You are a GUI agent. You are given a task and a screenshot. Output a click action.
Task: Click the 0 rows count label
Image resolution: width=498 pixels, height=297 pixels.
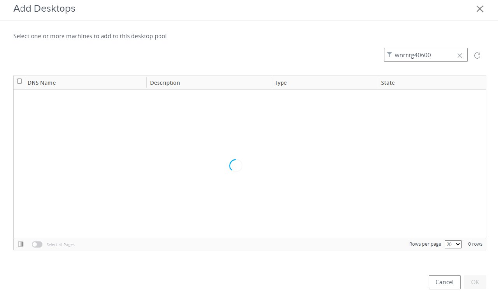tap(475, 244)
